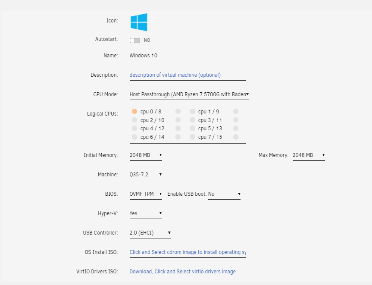
Task: Click the 'VirtIO Drivers ISO:' label
Action: tap(97, 272)
